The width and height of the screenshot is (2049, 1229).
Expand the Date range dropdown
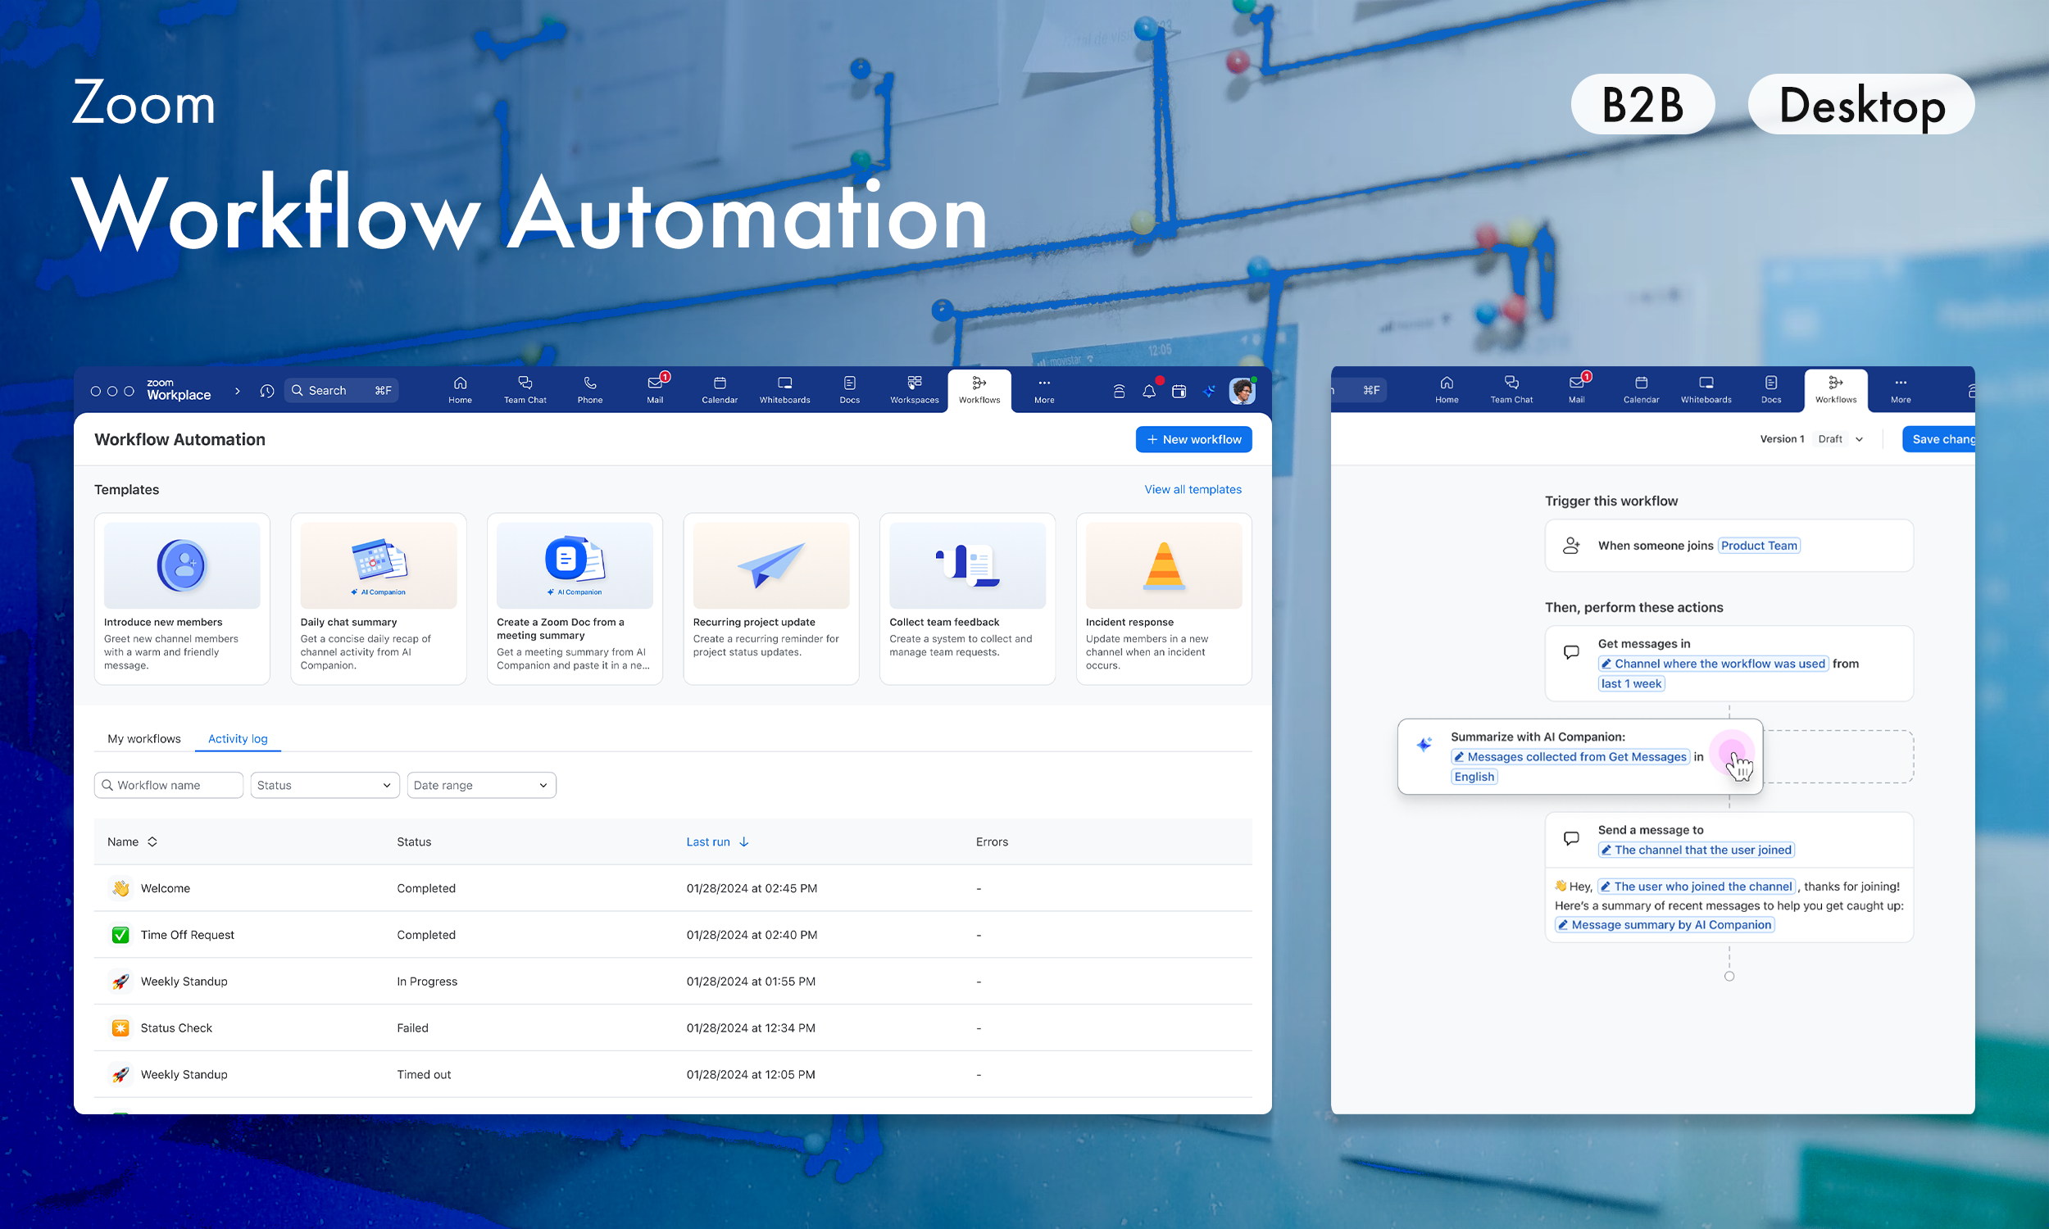pyautogui.click(x=481, y=785)
